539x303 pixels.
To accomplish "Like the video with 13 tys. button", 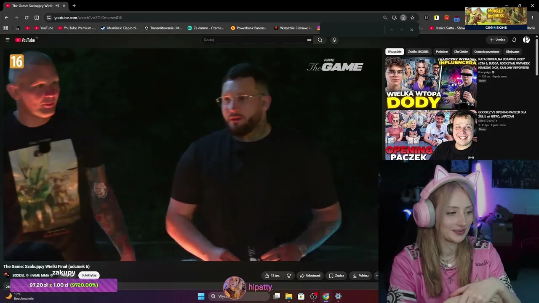I will click(272, 276).
